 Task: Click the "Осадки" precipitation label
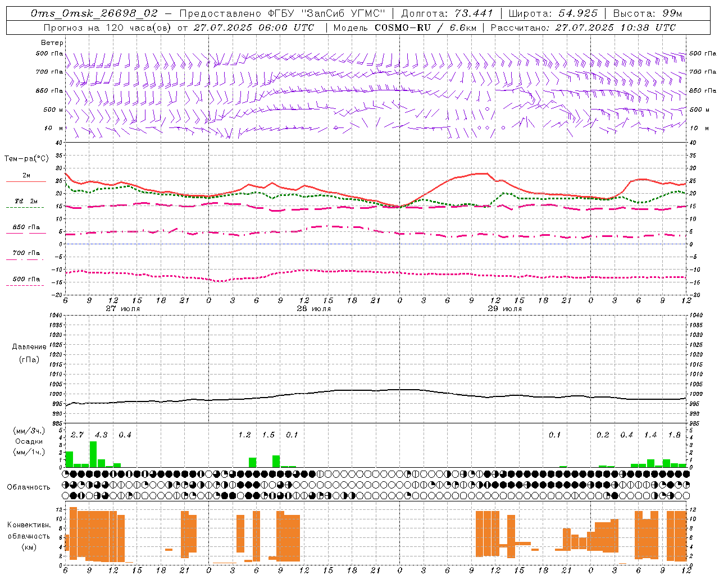[29, 441]
